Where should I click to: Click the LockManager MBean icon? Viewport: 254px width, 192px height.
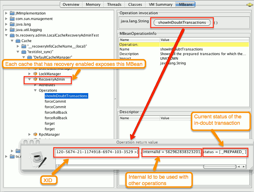point(35,74)
